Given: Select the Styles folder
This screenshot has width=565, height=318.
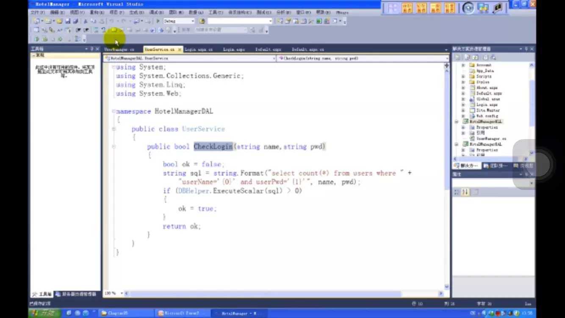Looking at the screenshot, I should click(x=482, y=82).
